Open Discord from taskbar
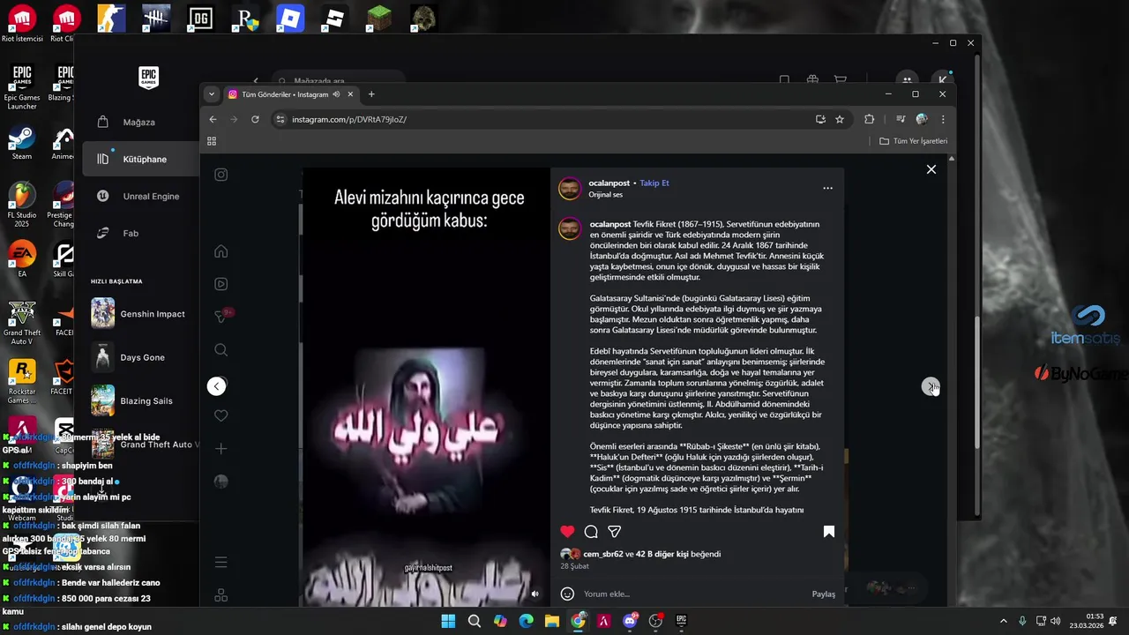 [630, 621]
